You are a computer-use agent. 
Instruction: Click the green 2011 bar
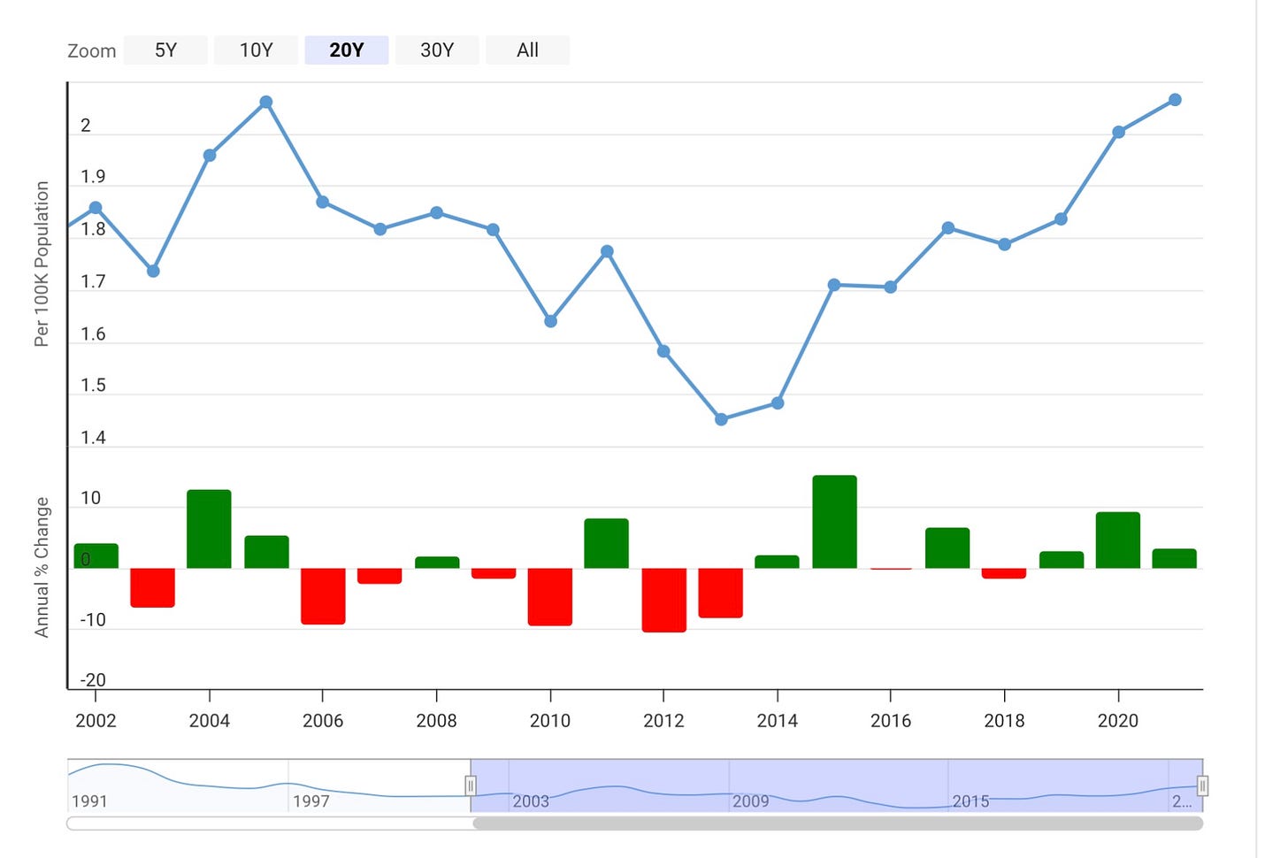(x=607, y=543)
